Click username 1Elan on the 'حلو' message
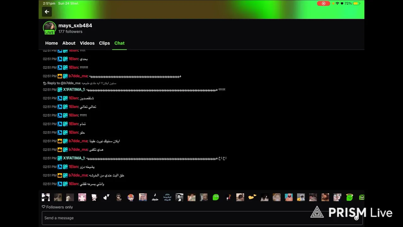Viewport: 403px width, 227px height. (73, 132)
